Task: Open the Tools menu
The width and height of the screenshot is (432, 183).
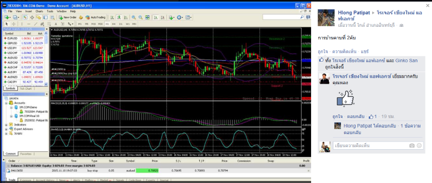Action: click(50, 11)
